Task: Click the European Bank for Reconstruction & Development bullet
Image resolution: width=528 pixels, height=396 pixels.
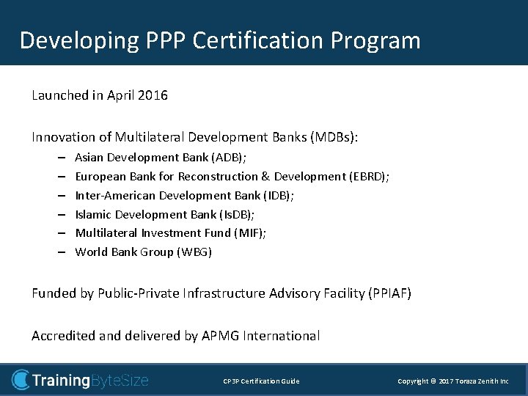Action: [232, 177]
